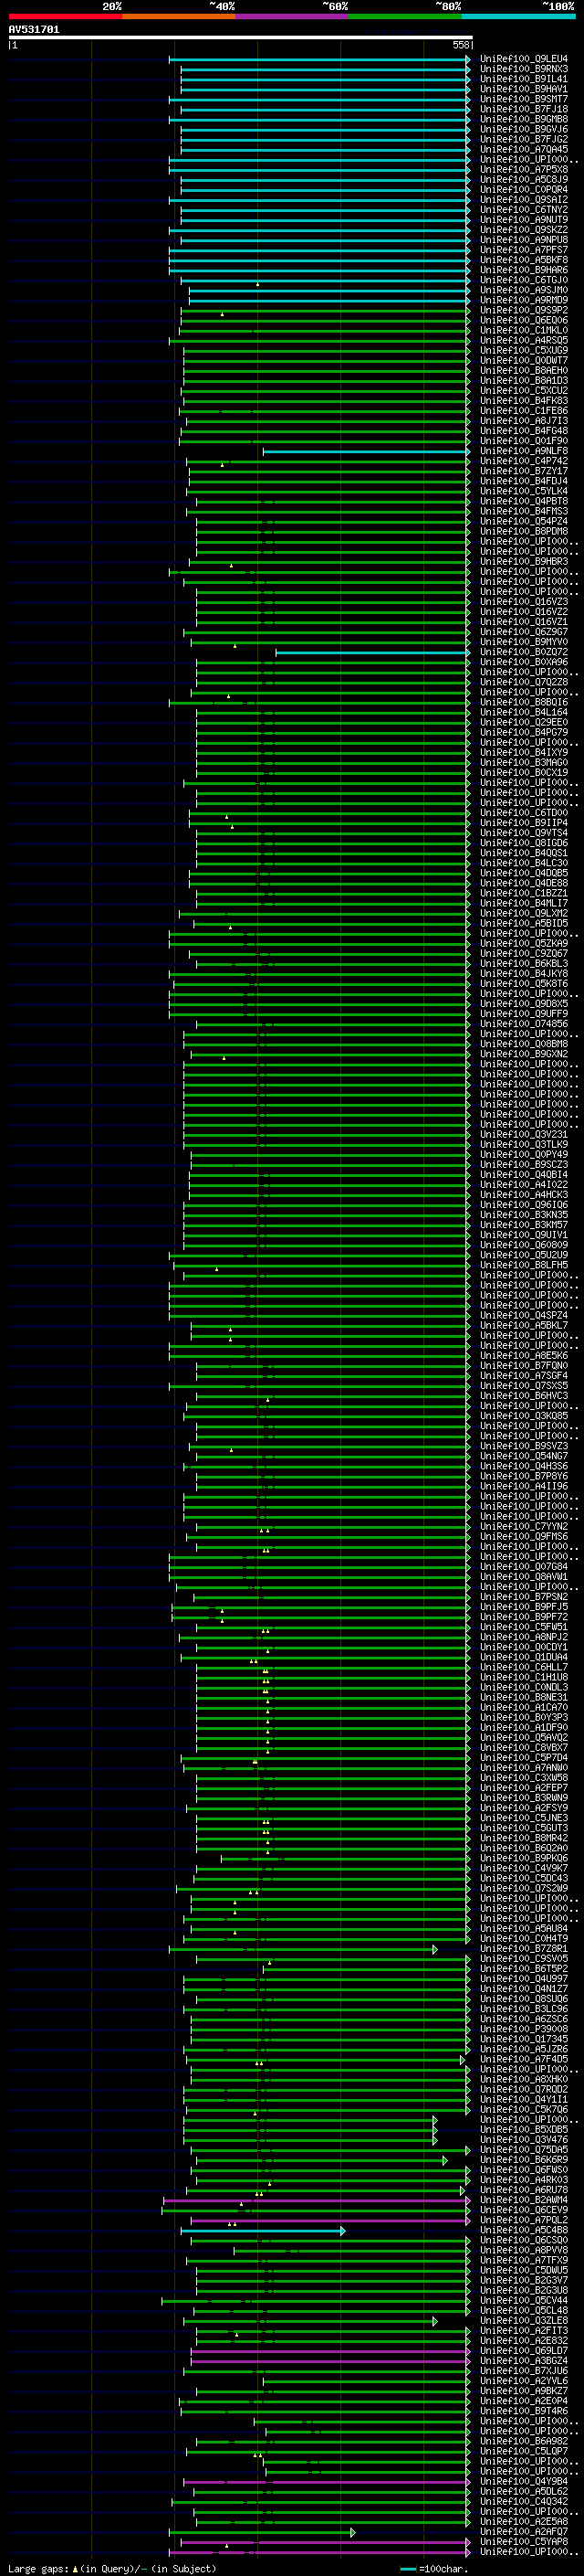
Task: Select the UniRef100_Q9SAI2 label
Action: coord(524,199)
